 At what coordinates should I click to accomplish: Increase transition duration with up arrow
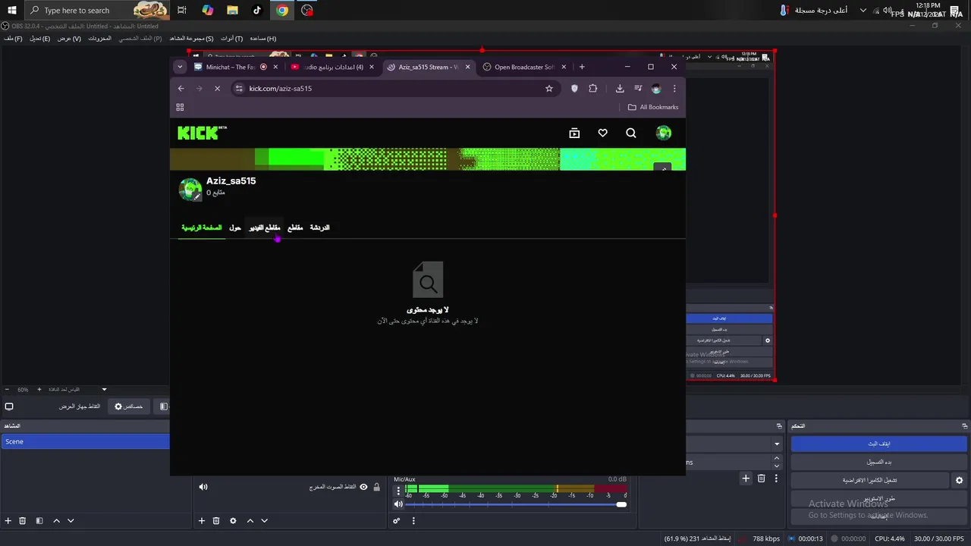coord(777,458)
